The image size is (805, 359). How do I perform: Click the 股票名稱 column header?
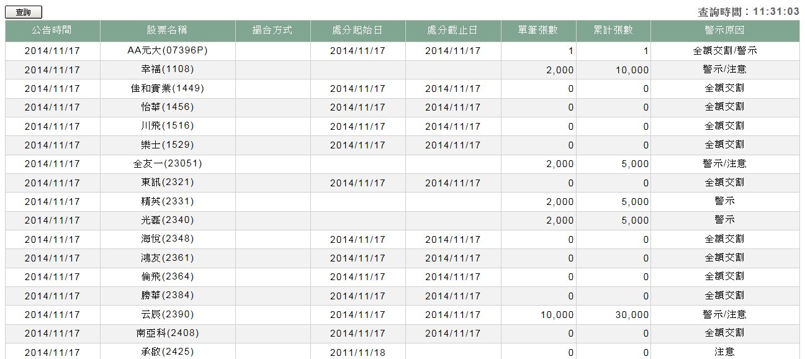(167, 30)
